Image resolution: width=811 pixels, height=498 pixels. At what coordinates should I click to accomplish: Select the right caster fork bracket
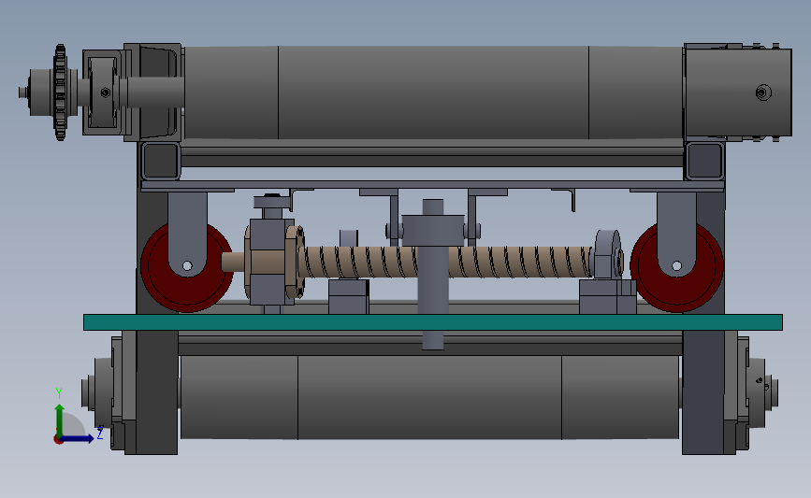click(676, 233)
